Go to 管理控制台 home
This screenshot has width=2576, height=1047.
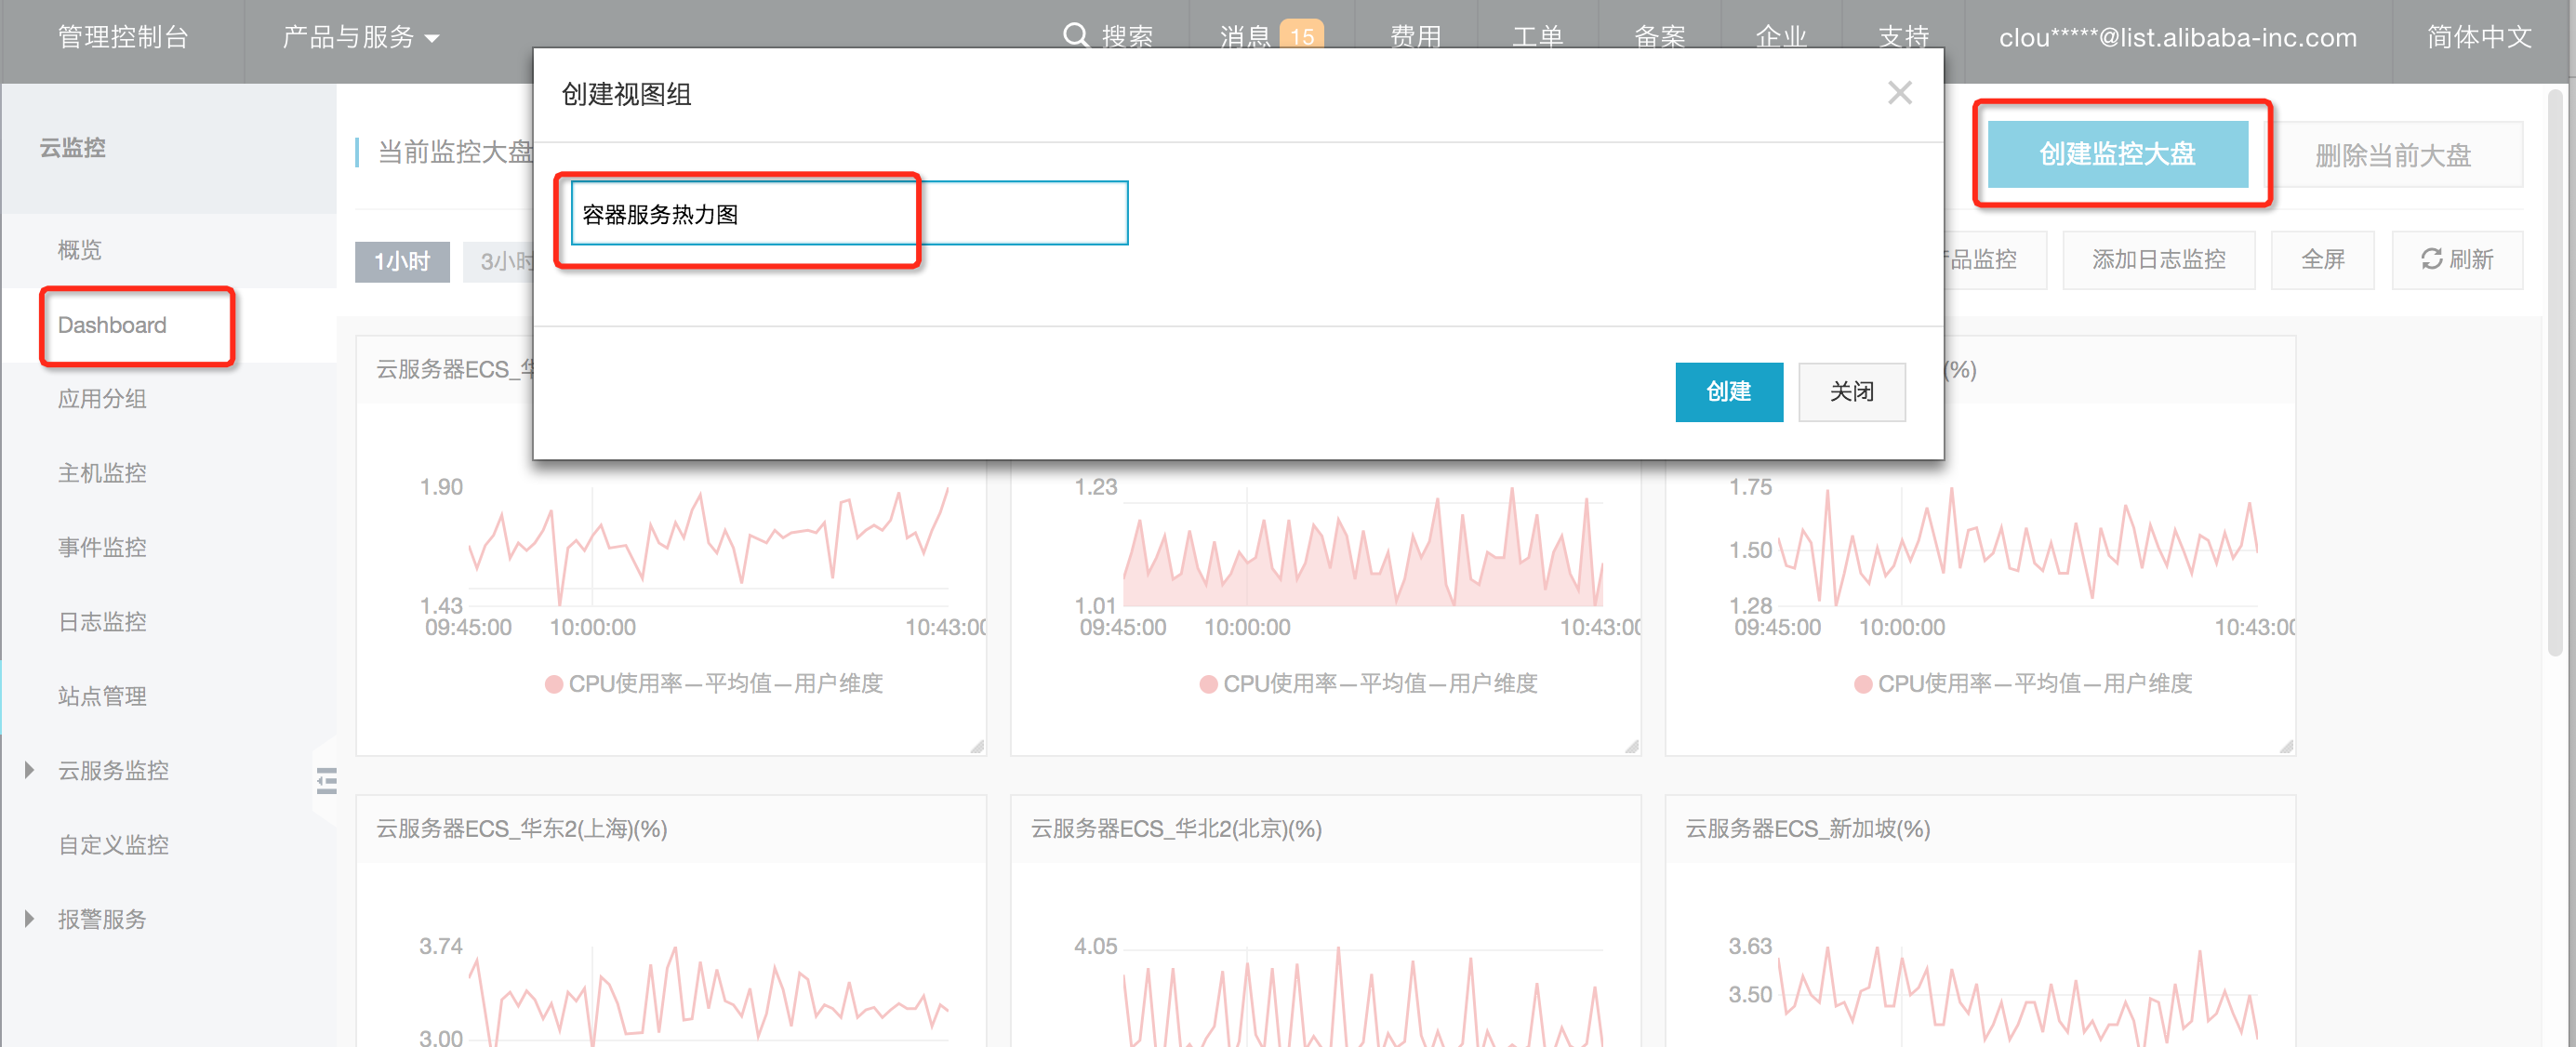click(123, 37)
